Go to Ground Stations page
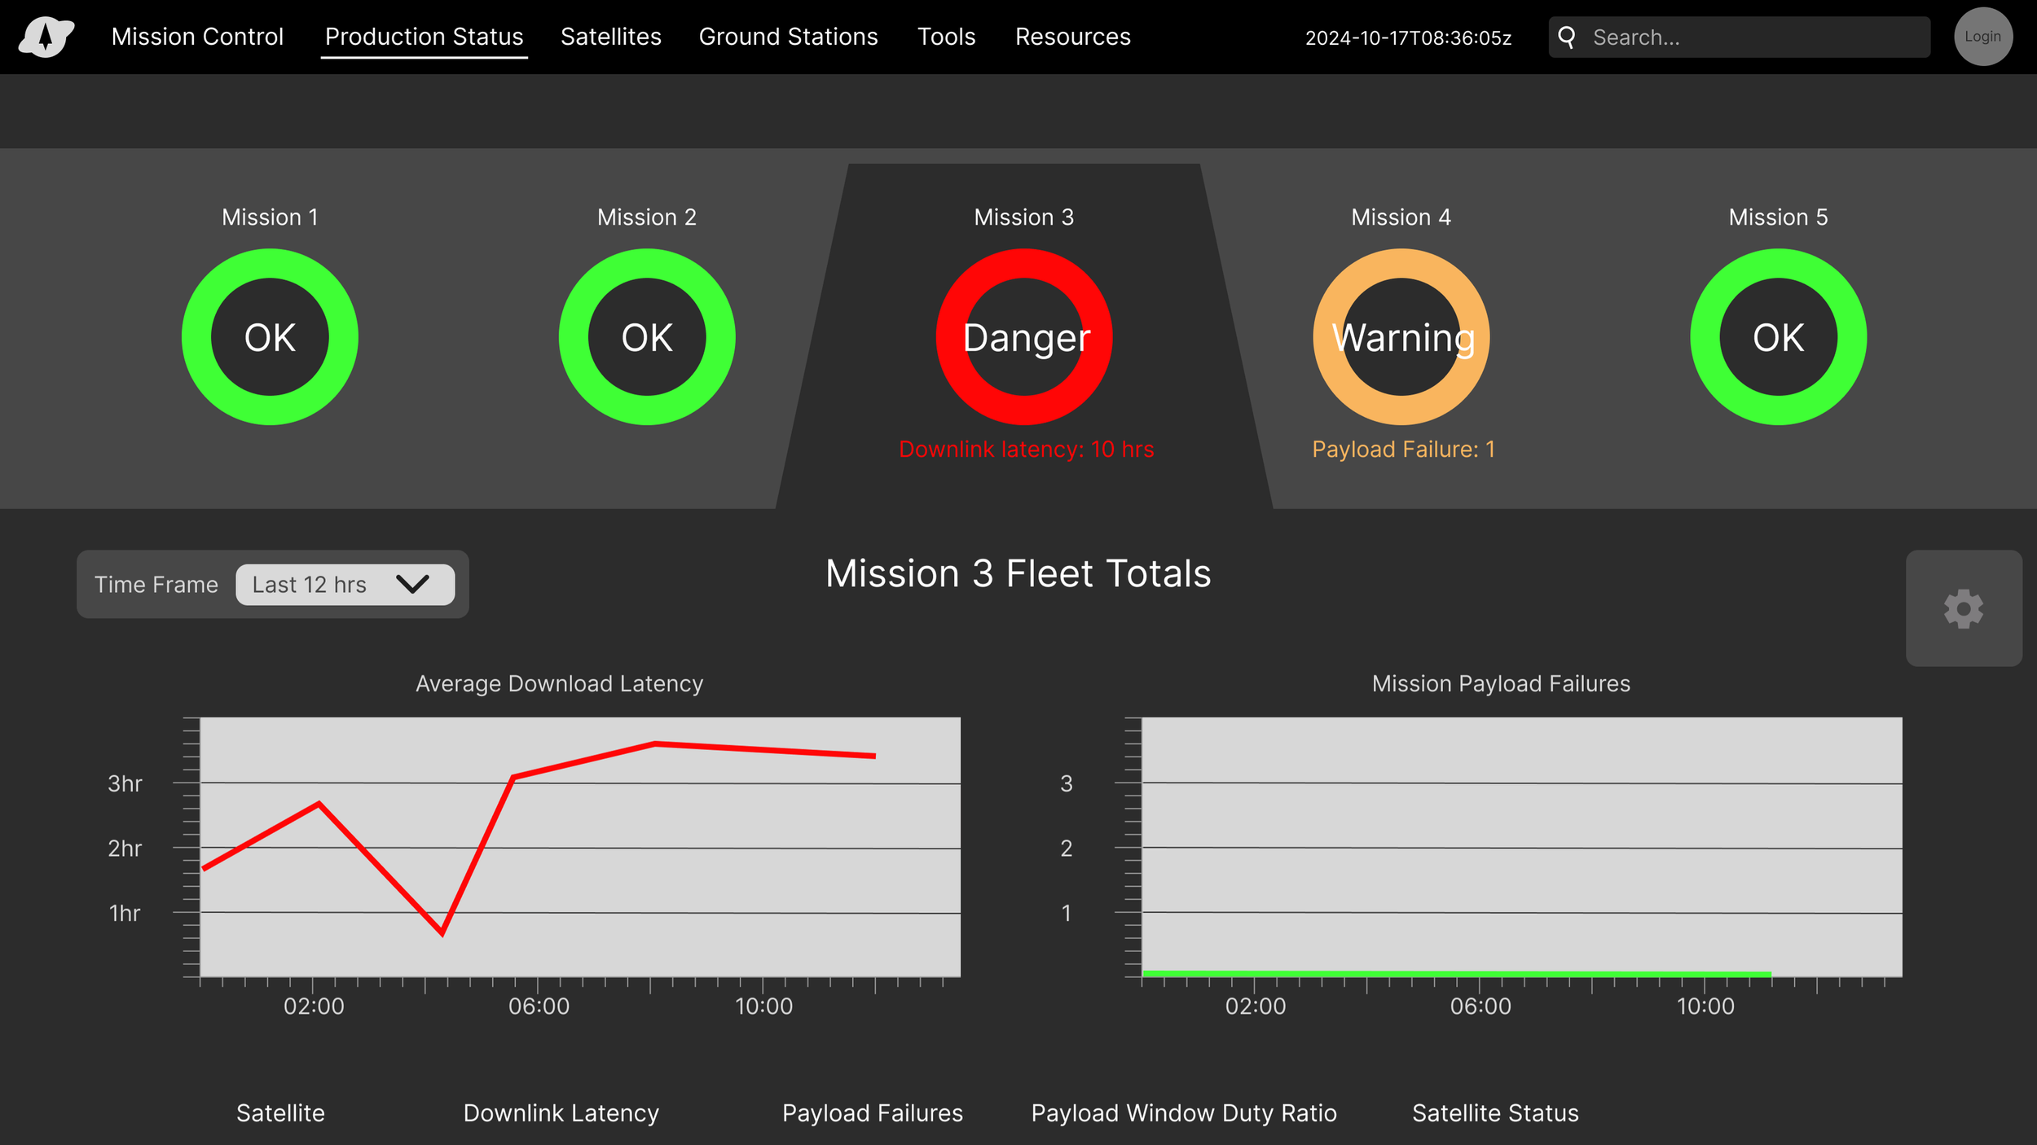The width and height of the screenshot is (2037, 1145). click(x=788, y=37)
